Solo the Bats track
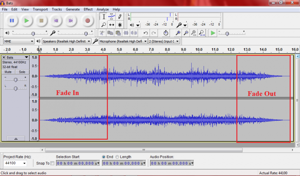This screenshot has height=176, width=300. (22, 72)
